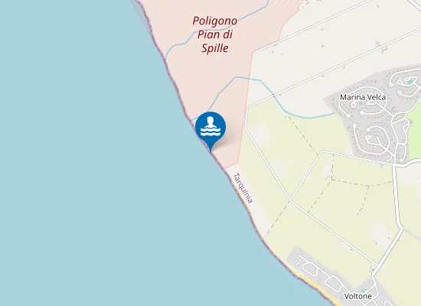Click the small teal pool at Marina Velca's west edge
Image resolution: width=421 pixels, height=306 pixels.
(x=349, y=127)
